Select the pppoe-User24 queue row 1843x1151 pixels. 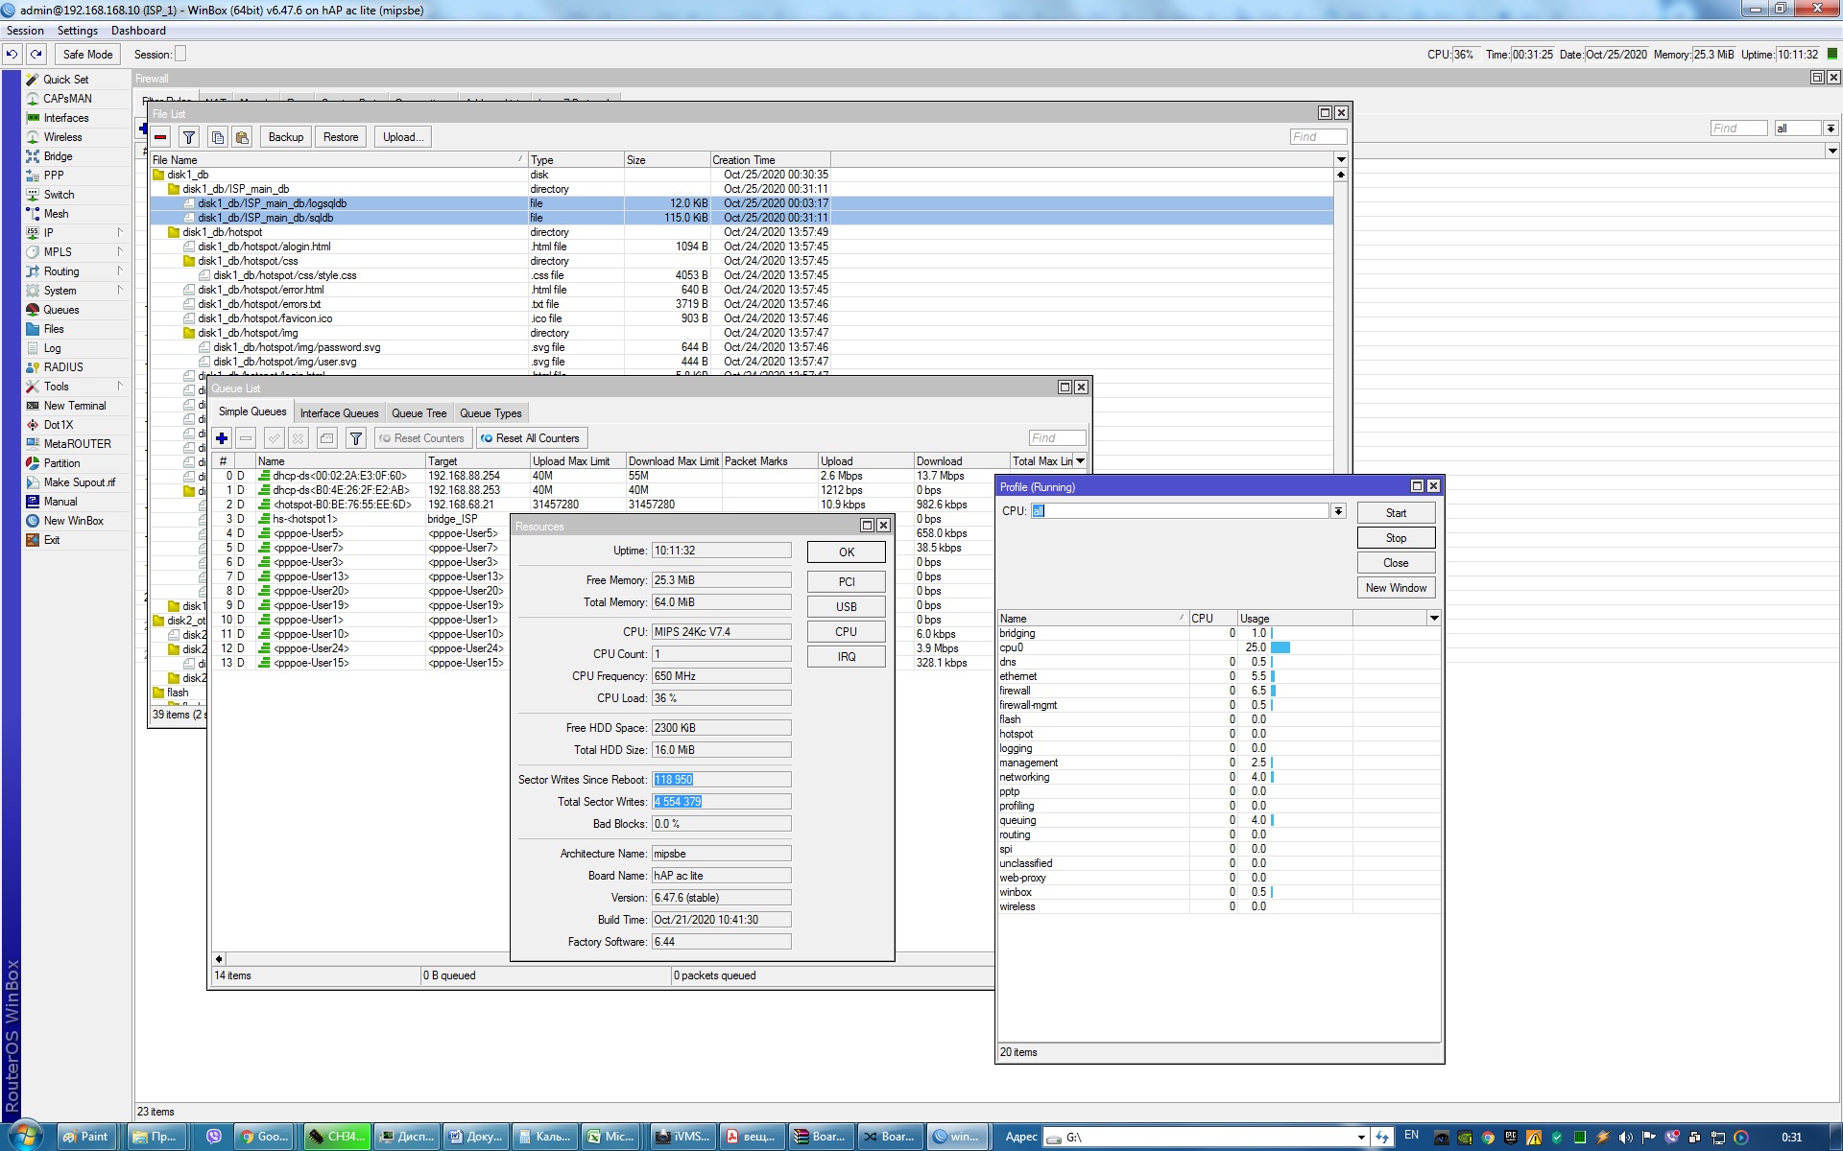(x=603, y=648)
